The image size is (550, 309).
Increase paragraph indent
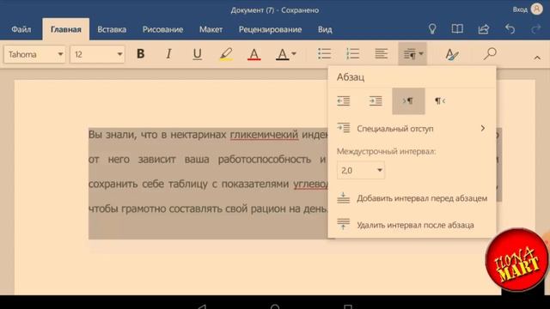(376, 101)
